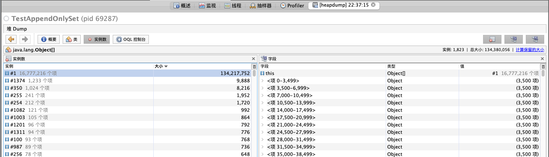This screenshot has width=549, height=157.
Task: Click the 字段 column header
Action: [x=322, y=66]
